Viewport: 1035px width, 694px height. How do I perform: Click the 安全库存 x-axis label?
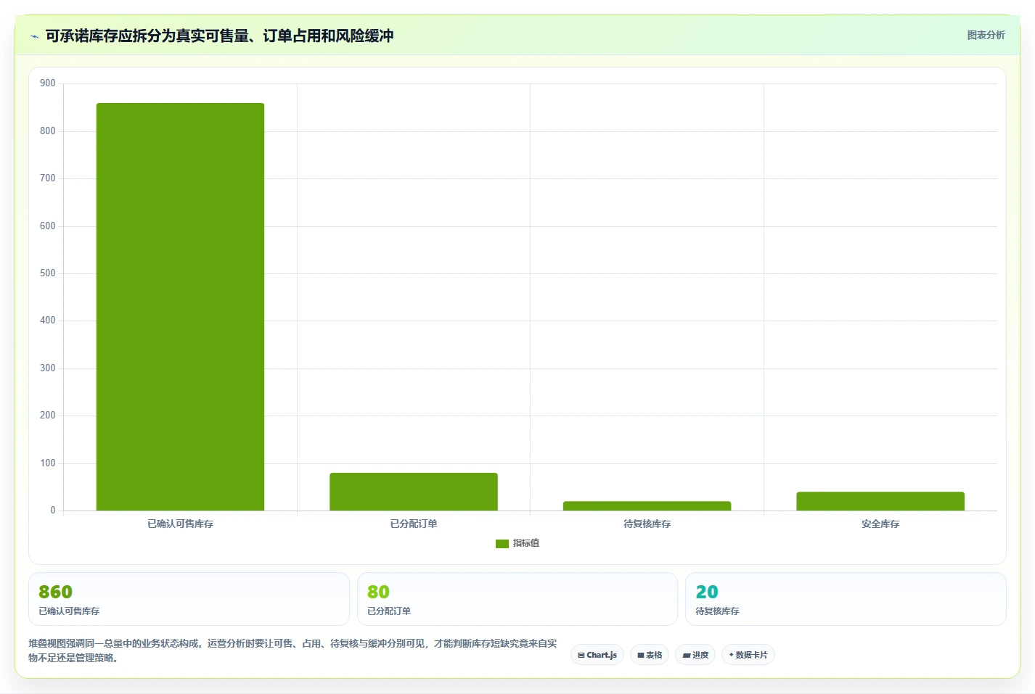click(x=880, y=524)
